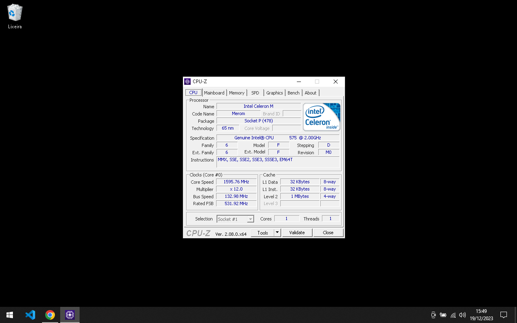Expand the Tools dropdown arrow
Screen dimensions: 517x323
(277, 233)
